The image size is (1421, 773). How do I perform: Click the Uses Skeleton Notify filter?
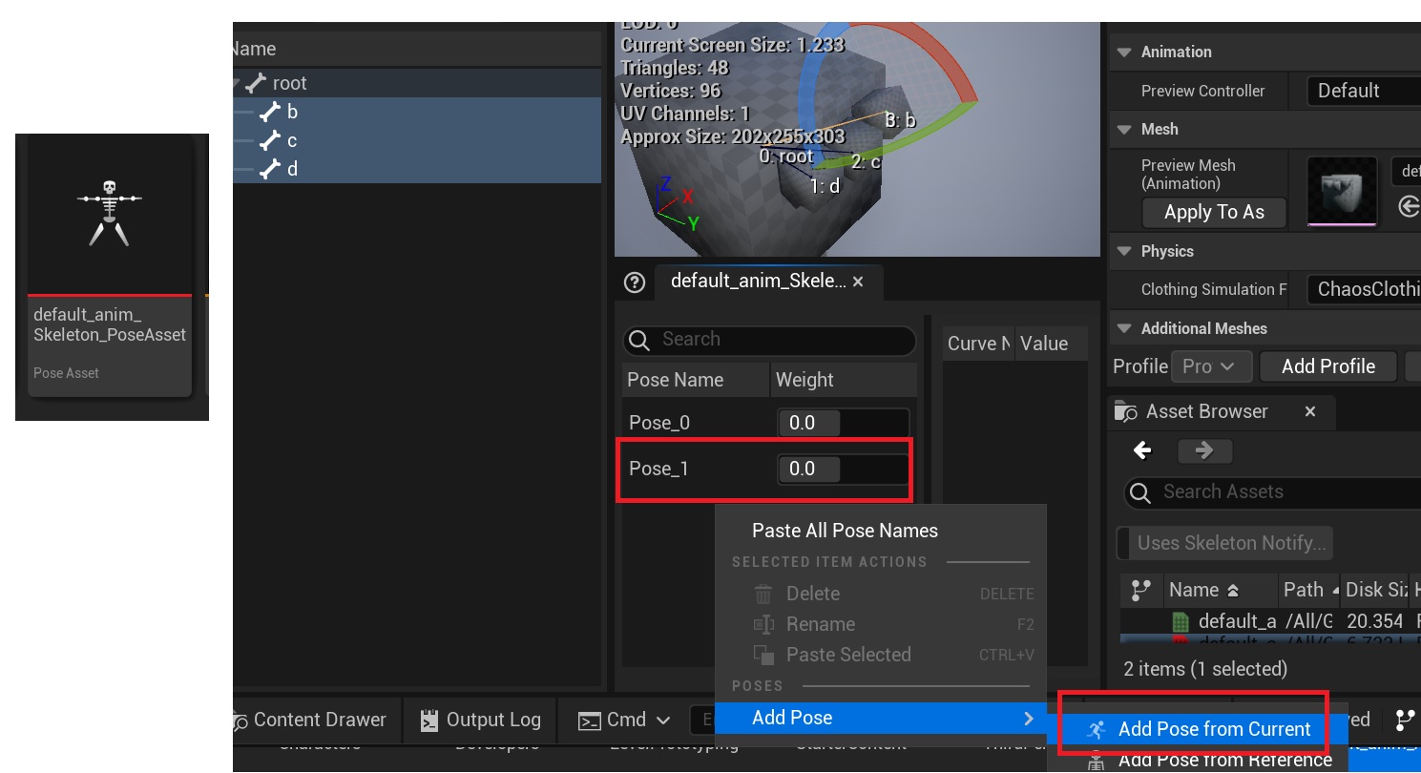[x=1224, y=543]
